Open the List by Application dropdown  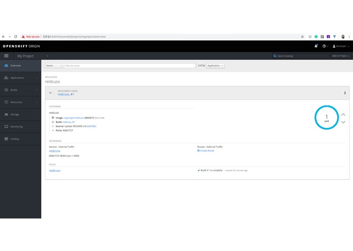215,66
